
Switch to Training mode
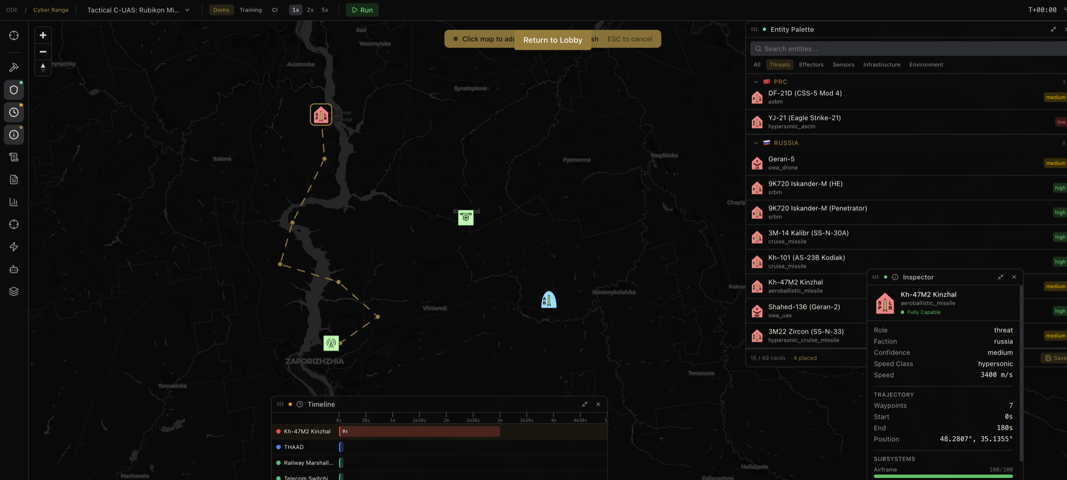tap(251, 10)
